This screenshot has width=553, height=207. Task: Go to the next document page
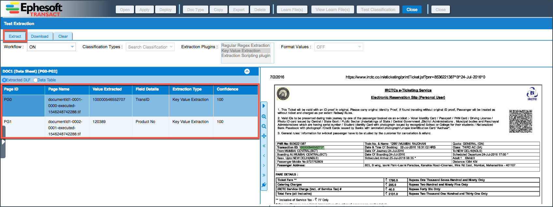tap(264, 165)
